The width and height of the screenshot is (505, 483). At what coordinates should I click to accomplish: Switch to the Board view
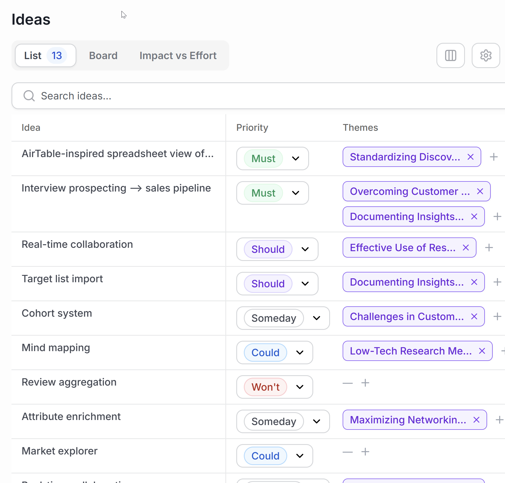103,55
